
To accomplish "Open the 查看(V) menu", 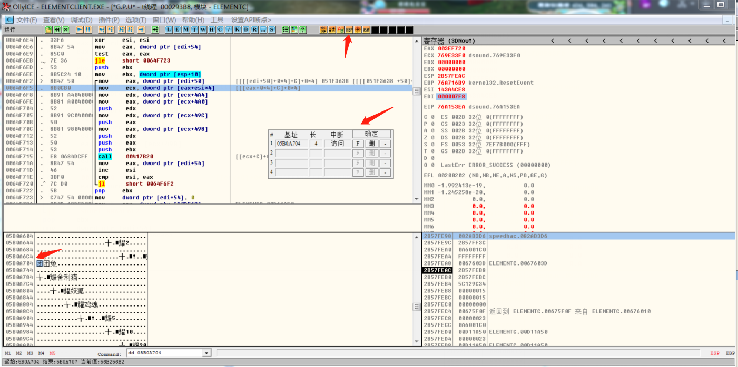I will click(54, 20).
